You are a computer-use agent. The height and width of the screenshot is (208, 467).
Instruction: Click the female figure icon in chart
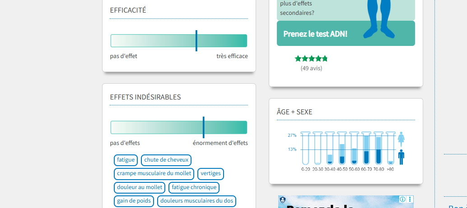tap(401, 139)
